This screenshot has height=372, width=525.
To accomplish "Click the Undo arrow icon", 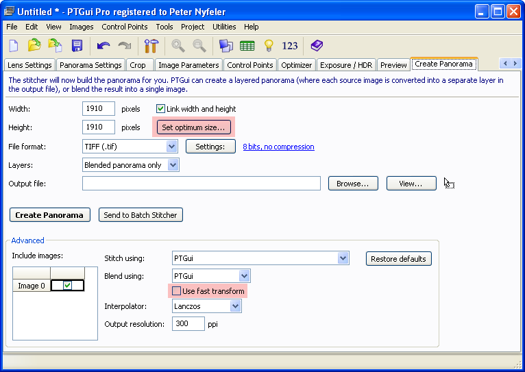I will pyautogui.click(x=103, y=46).
